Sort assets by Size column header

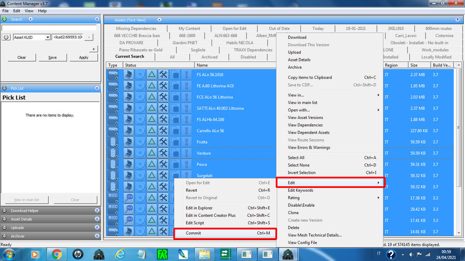(419, 65)
